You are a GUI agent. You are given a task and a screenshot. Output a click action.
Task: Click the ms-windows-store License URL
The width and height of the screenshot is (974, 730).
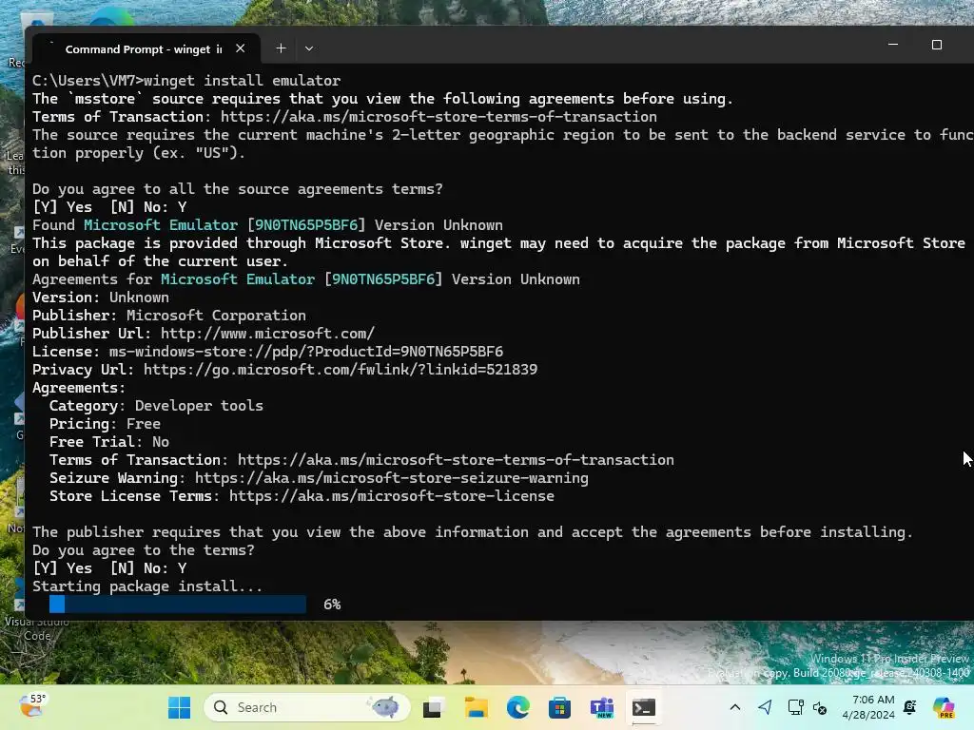pos(305,352)
